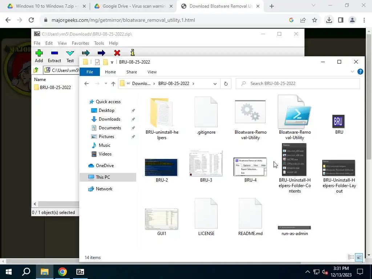Click Chrome downloads icon
372x279 pixels.
329,20
